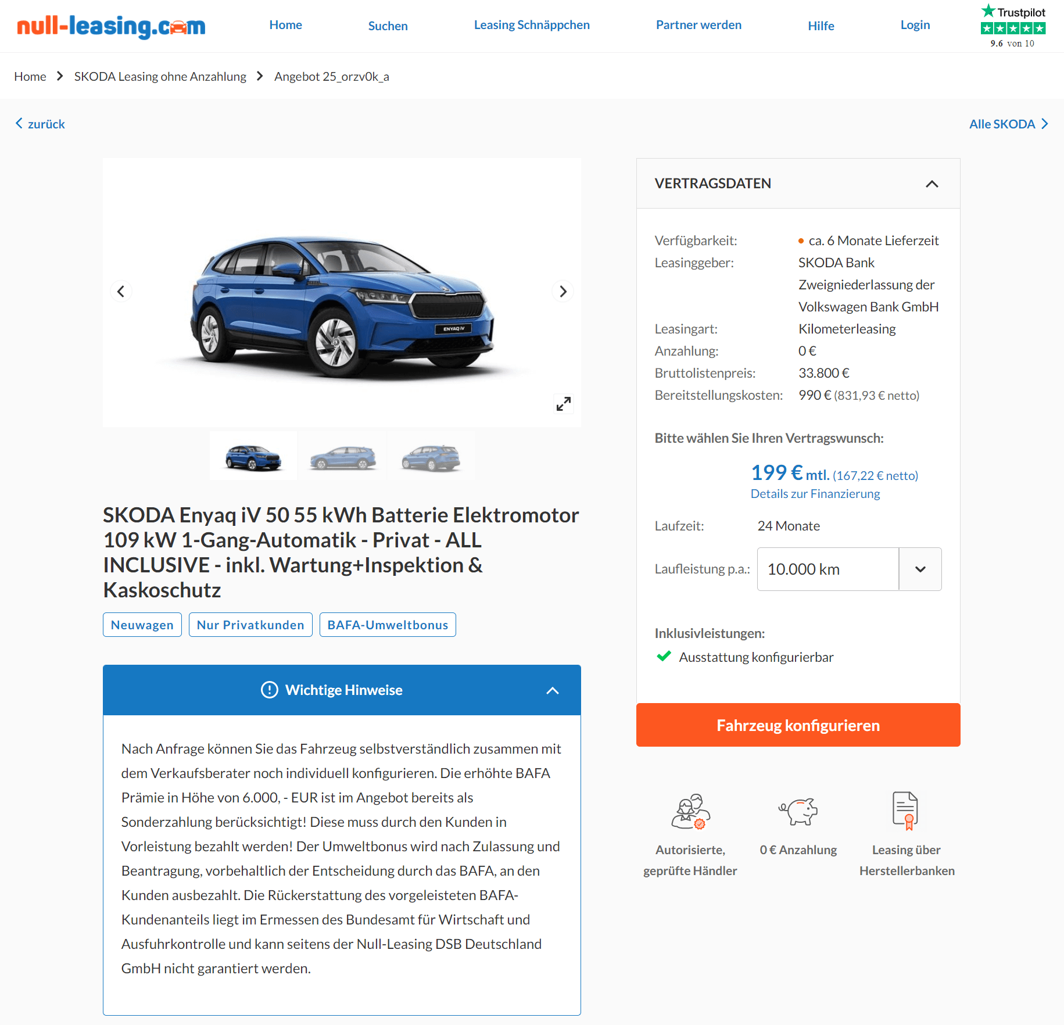1064x1025 pixels.
Task: Open Alle SKODA listing link
Action: (x=1008, y=124)
